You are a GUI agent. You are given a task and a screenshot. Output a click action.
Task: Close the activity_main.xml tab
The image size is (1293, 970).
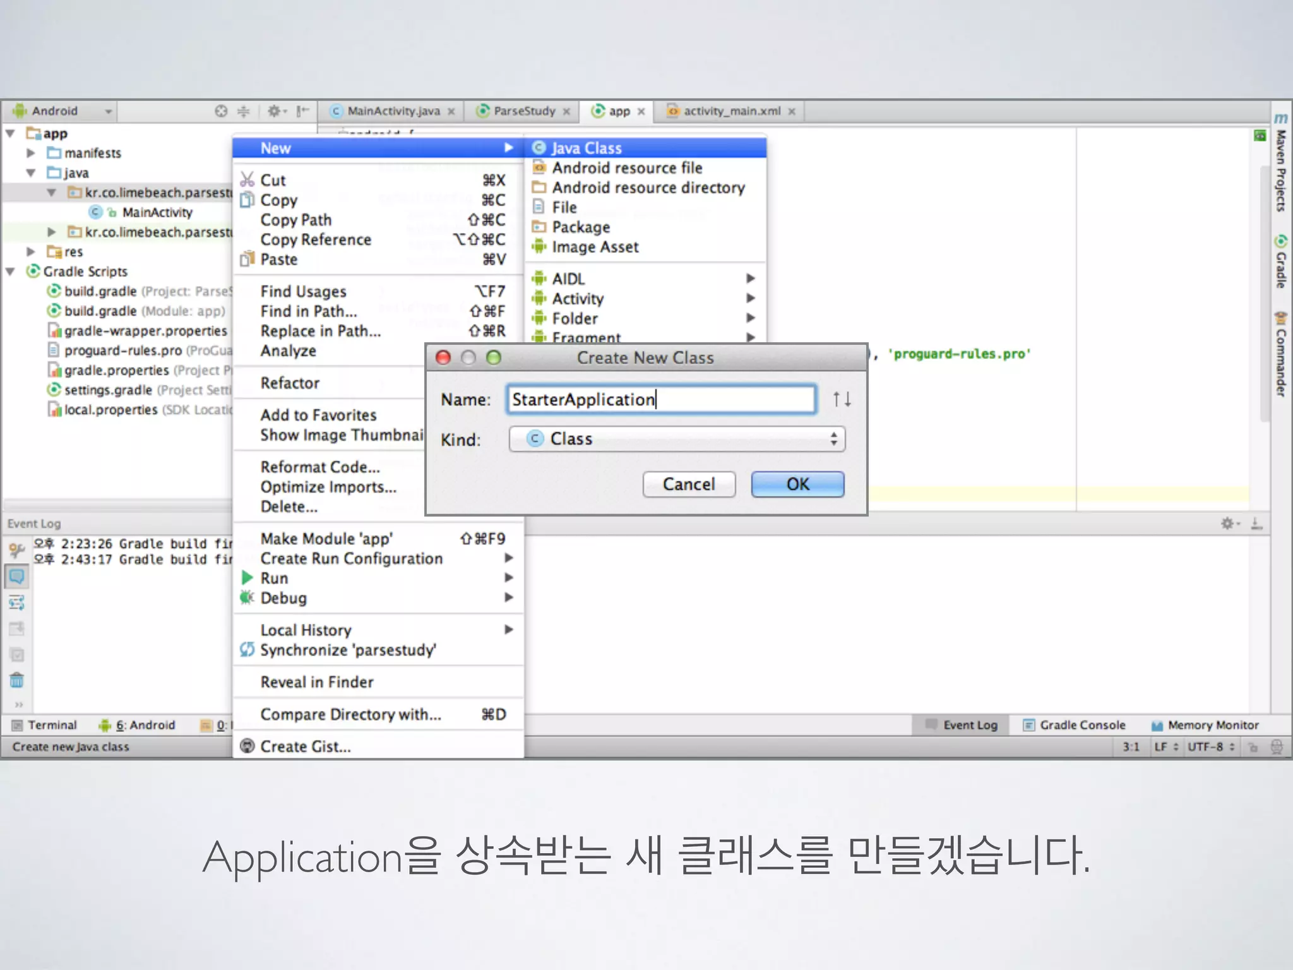(792, 112)
